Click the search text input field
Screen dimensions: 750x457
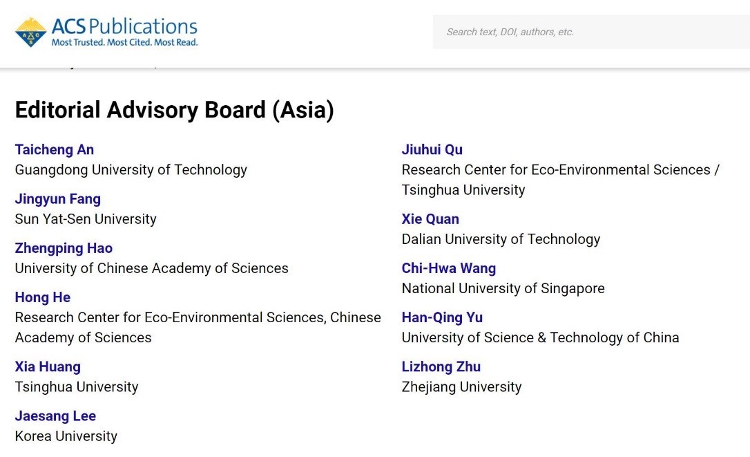click(x=591, y=32)
